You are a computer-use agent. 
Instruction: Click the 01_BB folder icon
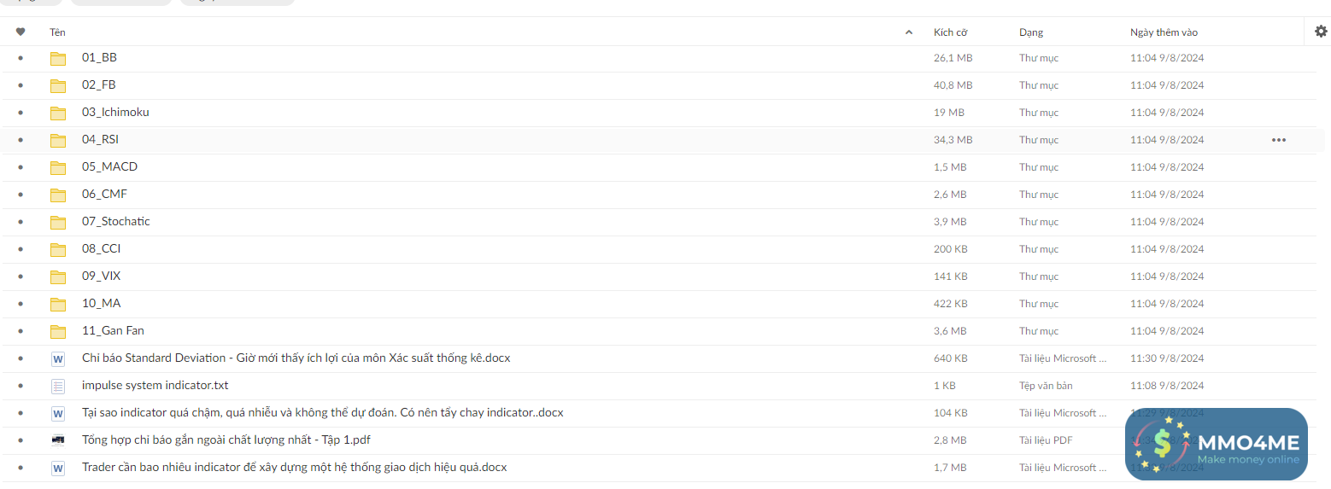tap(58, 58)
